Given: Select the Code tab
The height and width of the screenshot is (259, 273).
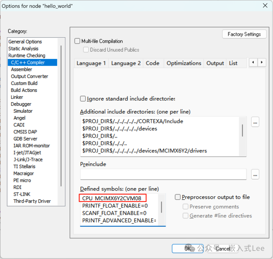Looking at the screenshot, I should 153,63.
